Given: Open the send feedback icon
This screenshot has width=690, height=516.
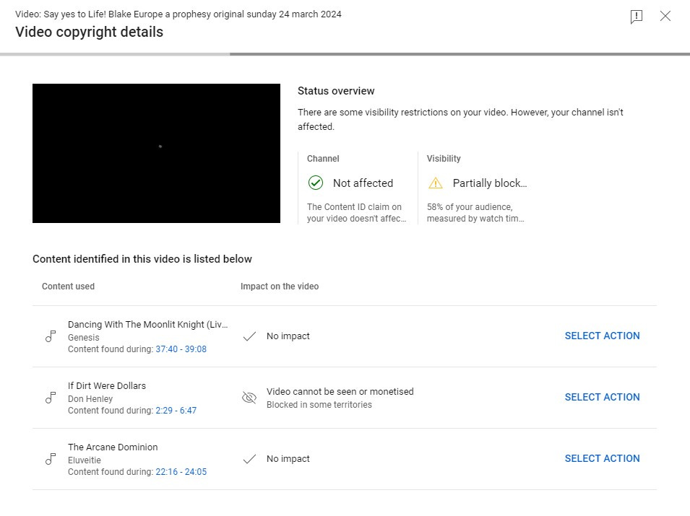Looking at the screenshot, I should point(637,17).
